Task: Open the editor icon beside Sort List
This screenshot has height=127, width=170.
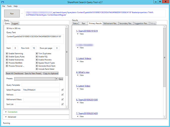Action: coord(62,104)
